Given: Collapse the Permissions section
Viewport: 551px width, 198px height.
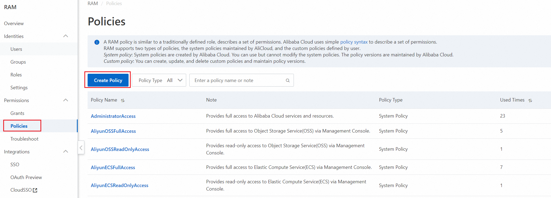Looking at the screenshot, I should (x=66, y=100).
